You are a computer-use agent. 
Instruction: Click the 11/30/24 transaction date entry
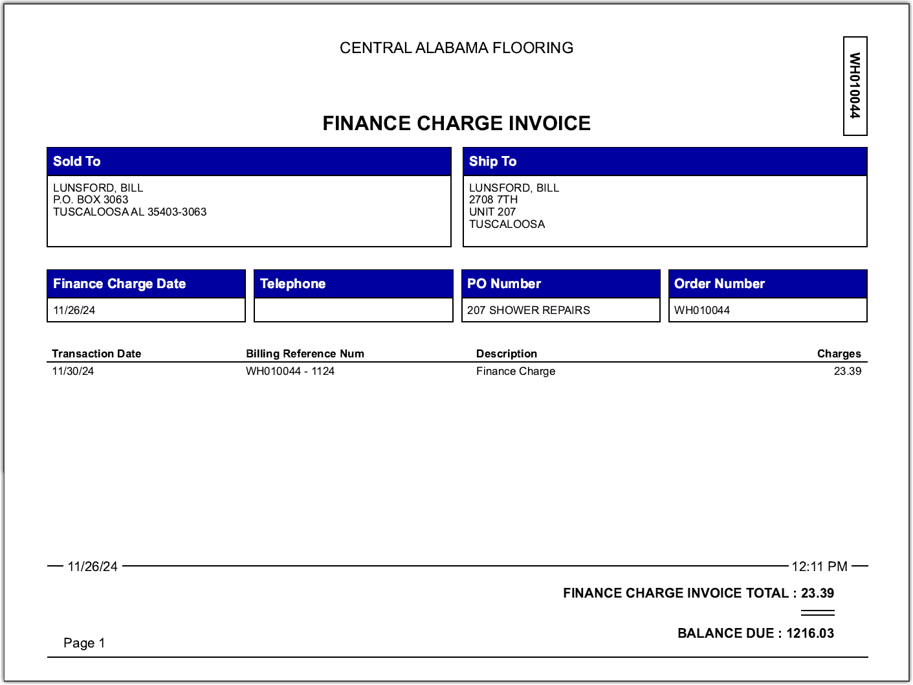73,371
